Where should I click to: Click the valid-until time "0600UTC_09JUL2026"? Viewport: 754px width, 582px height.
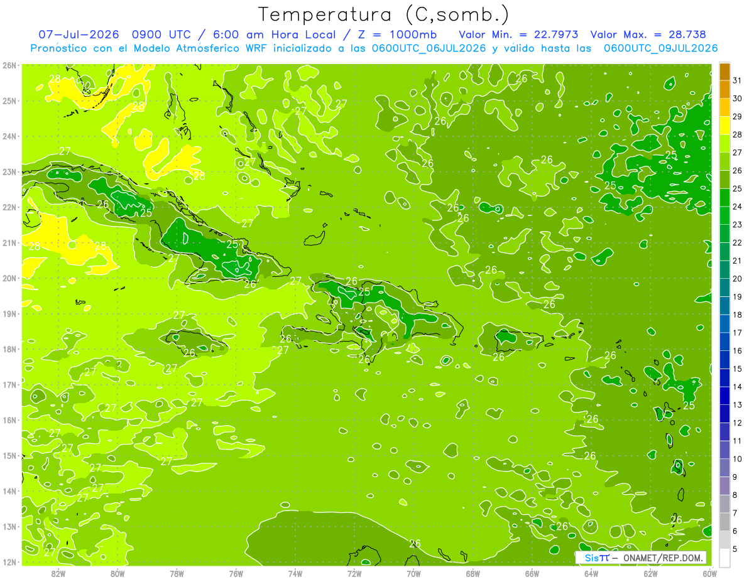[x=660, y=48]
